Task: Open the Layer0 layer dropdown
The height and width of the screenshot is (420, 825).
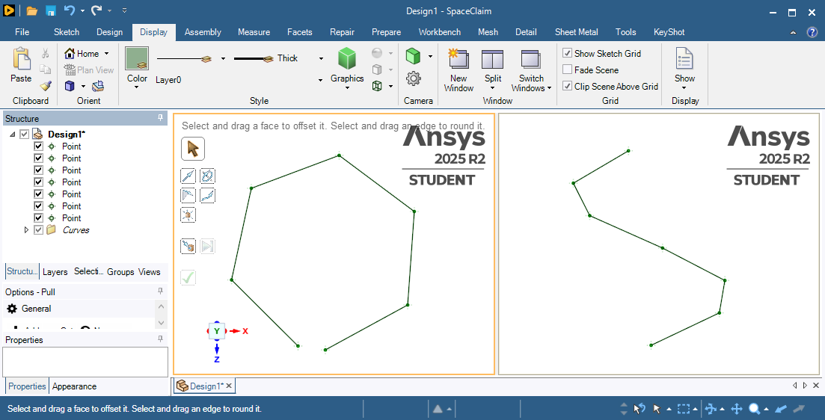Action: [320, 80]
